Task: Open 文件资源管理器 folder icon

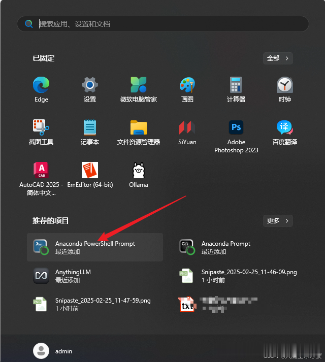Action: (x=139, y=127)
